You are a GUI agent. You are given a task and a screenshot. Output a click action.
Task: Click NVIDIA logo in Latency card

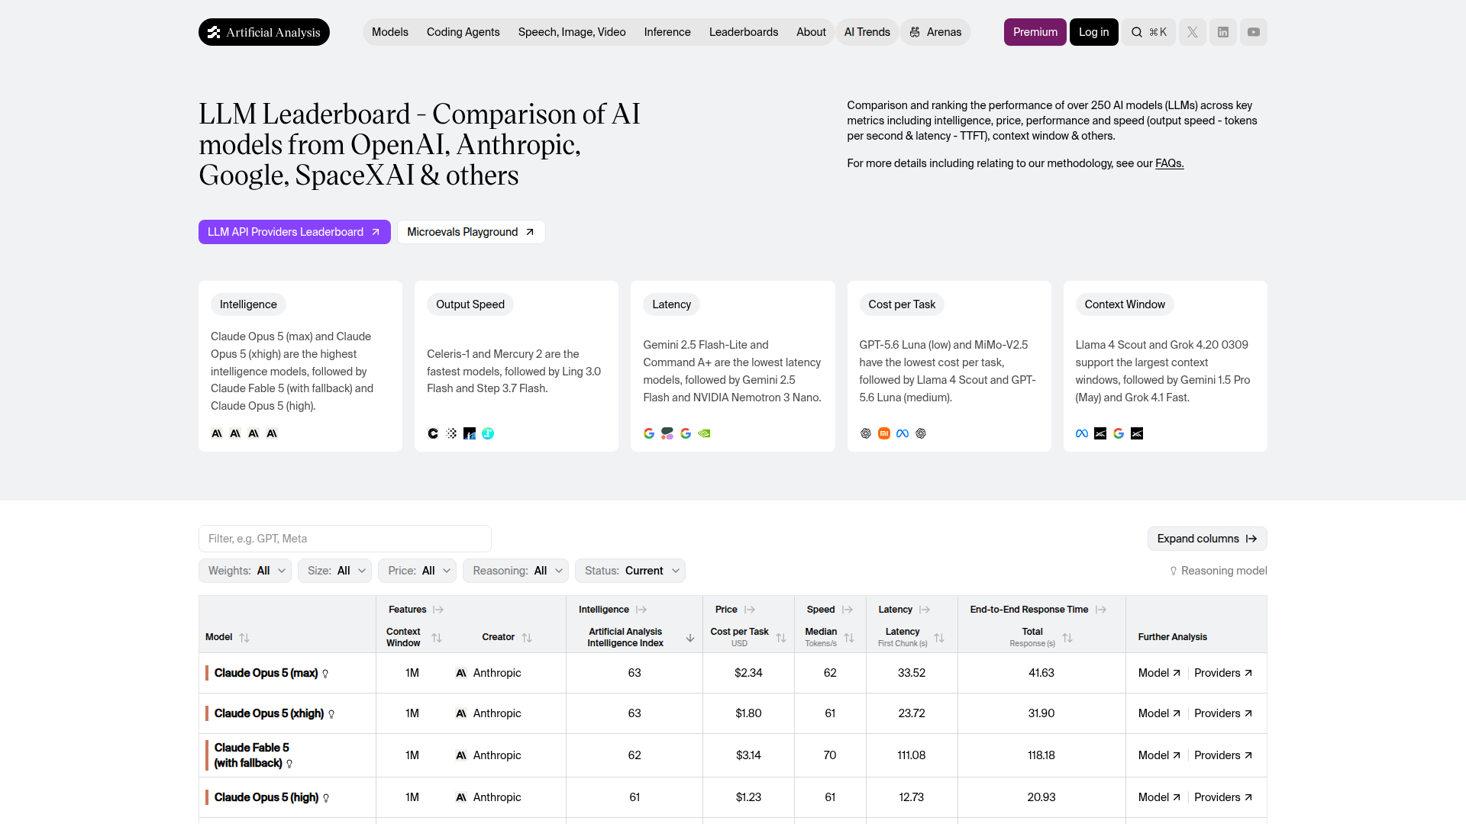click(x=704, y=433)
